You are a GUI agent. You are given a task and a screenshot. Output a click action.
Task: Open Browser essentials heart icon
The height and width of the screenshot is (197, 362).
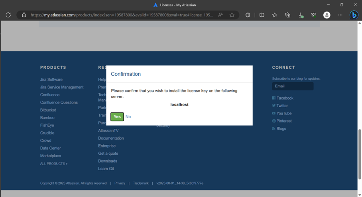pyautogui.click(x=313, y=15)
